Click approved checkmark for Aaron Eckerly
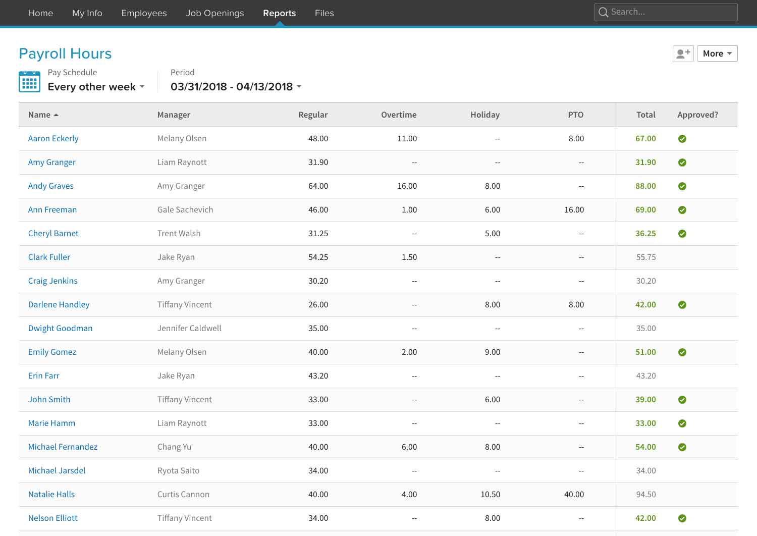Image resolution: width=757 pixels, height=536 pixels. point(682,139)
